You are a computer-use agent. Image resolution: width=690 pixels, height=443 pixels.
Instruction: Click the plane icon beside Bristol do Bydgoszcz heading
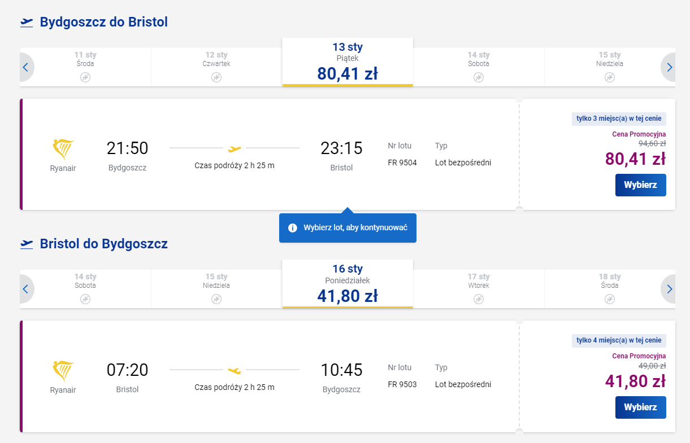point(27,244)
